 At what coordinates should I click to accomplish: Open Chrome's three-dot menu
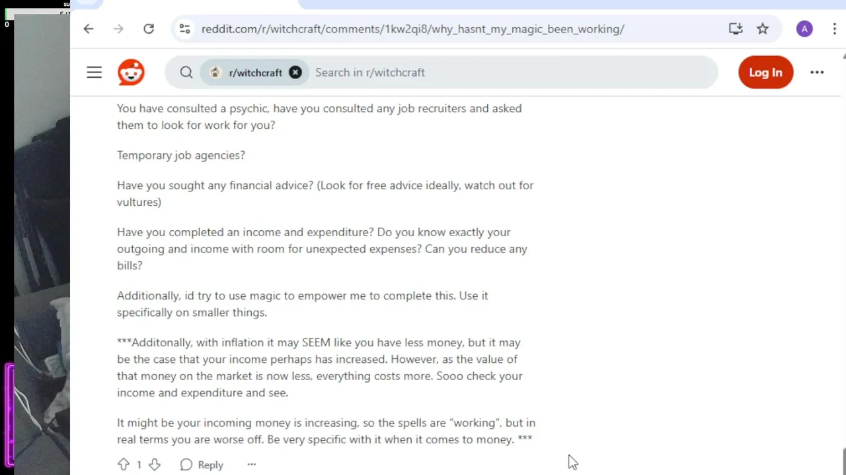pyautogui.click(x=835, y=29)
